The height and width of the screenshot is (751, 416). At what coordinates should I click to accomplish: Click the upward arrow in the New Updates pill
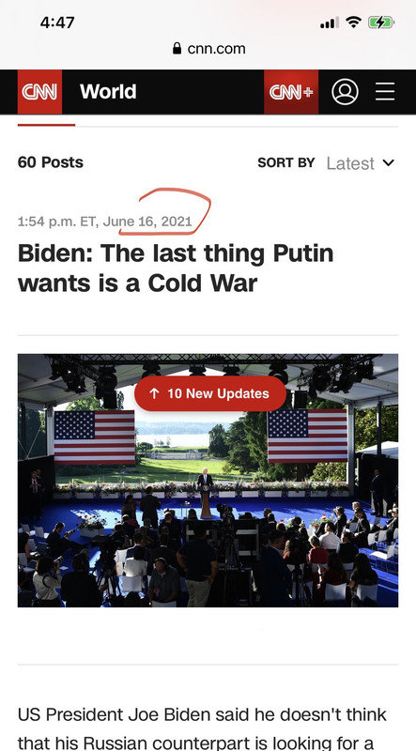(154, 393)
